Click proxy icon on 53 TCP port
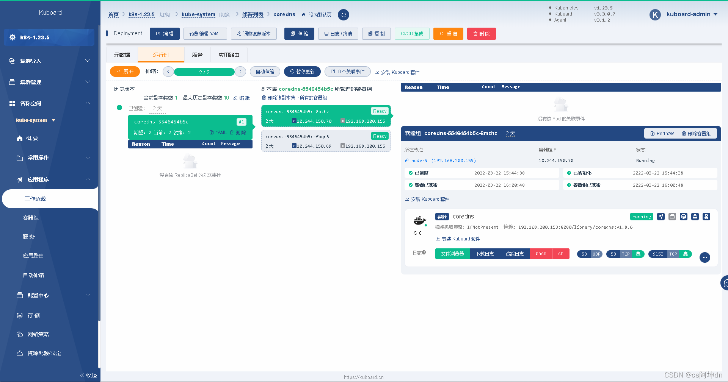 click(x=638, y=254)
